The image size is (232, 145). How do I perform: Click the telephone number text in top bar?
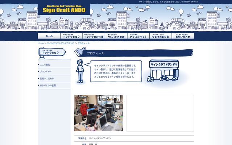[190, 2]
